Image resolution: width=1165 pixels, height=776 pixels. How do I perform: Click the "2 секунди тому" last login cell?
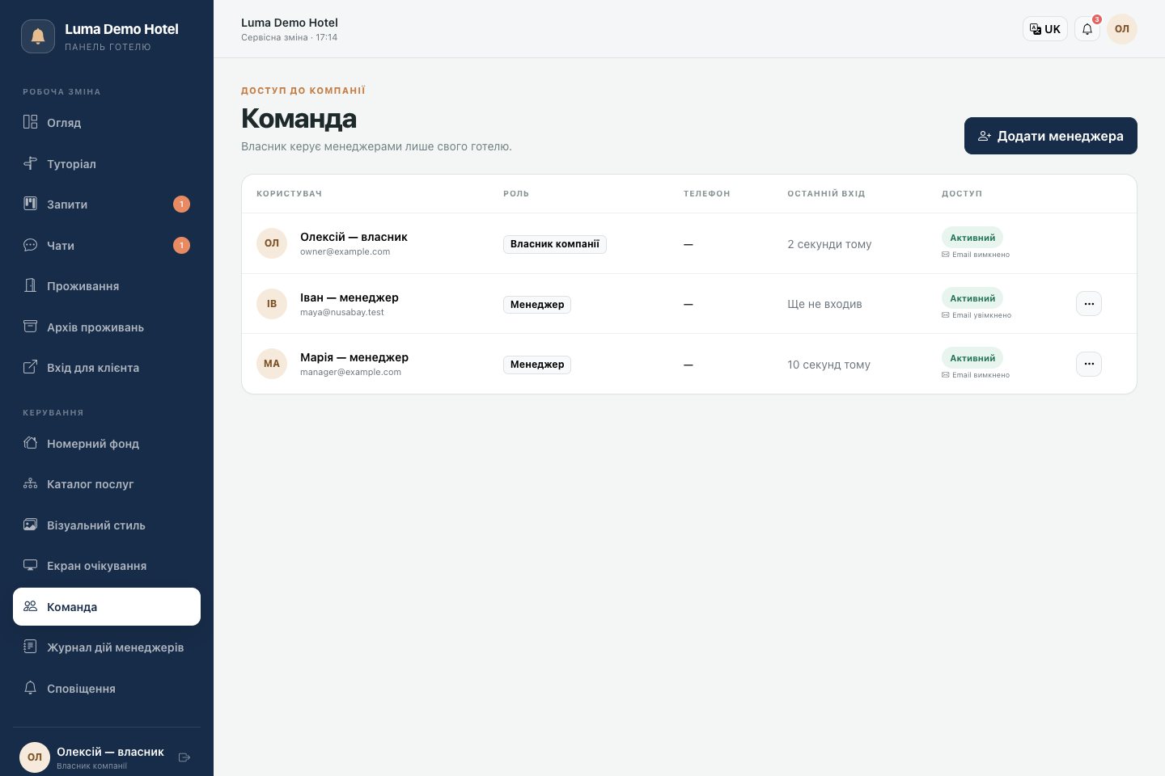click(829, 244)
